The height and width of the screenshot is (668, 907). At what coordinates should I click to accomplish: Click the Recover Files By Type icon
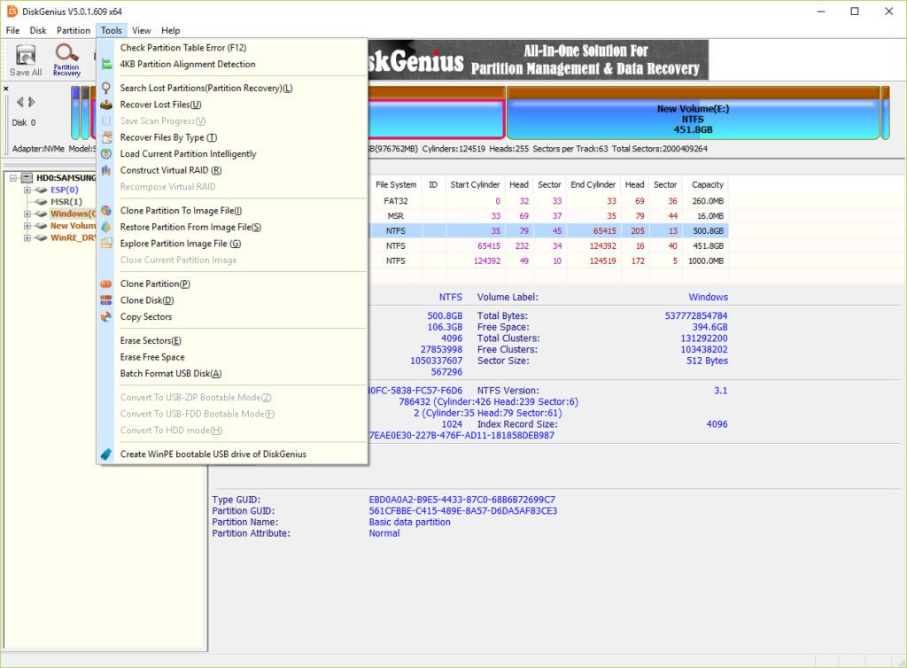[x=106, y=137]
